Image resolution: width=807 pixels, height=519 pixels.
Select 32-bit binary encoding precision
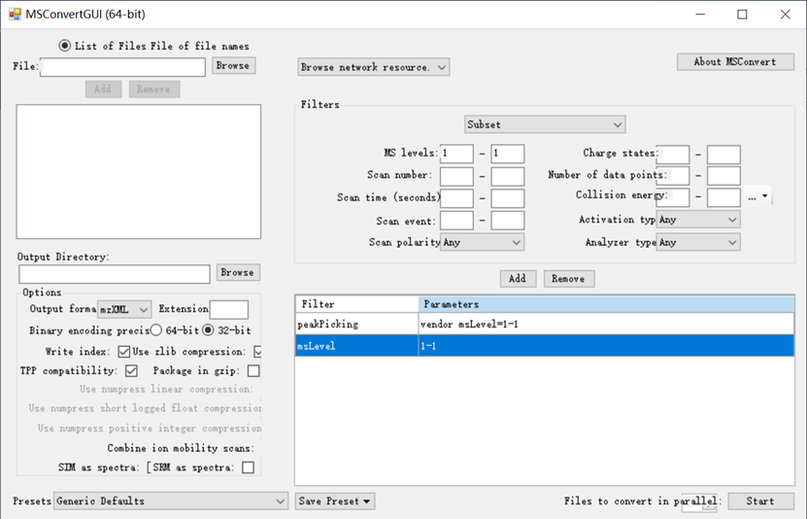(x=208, y=330)
